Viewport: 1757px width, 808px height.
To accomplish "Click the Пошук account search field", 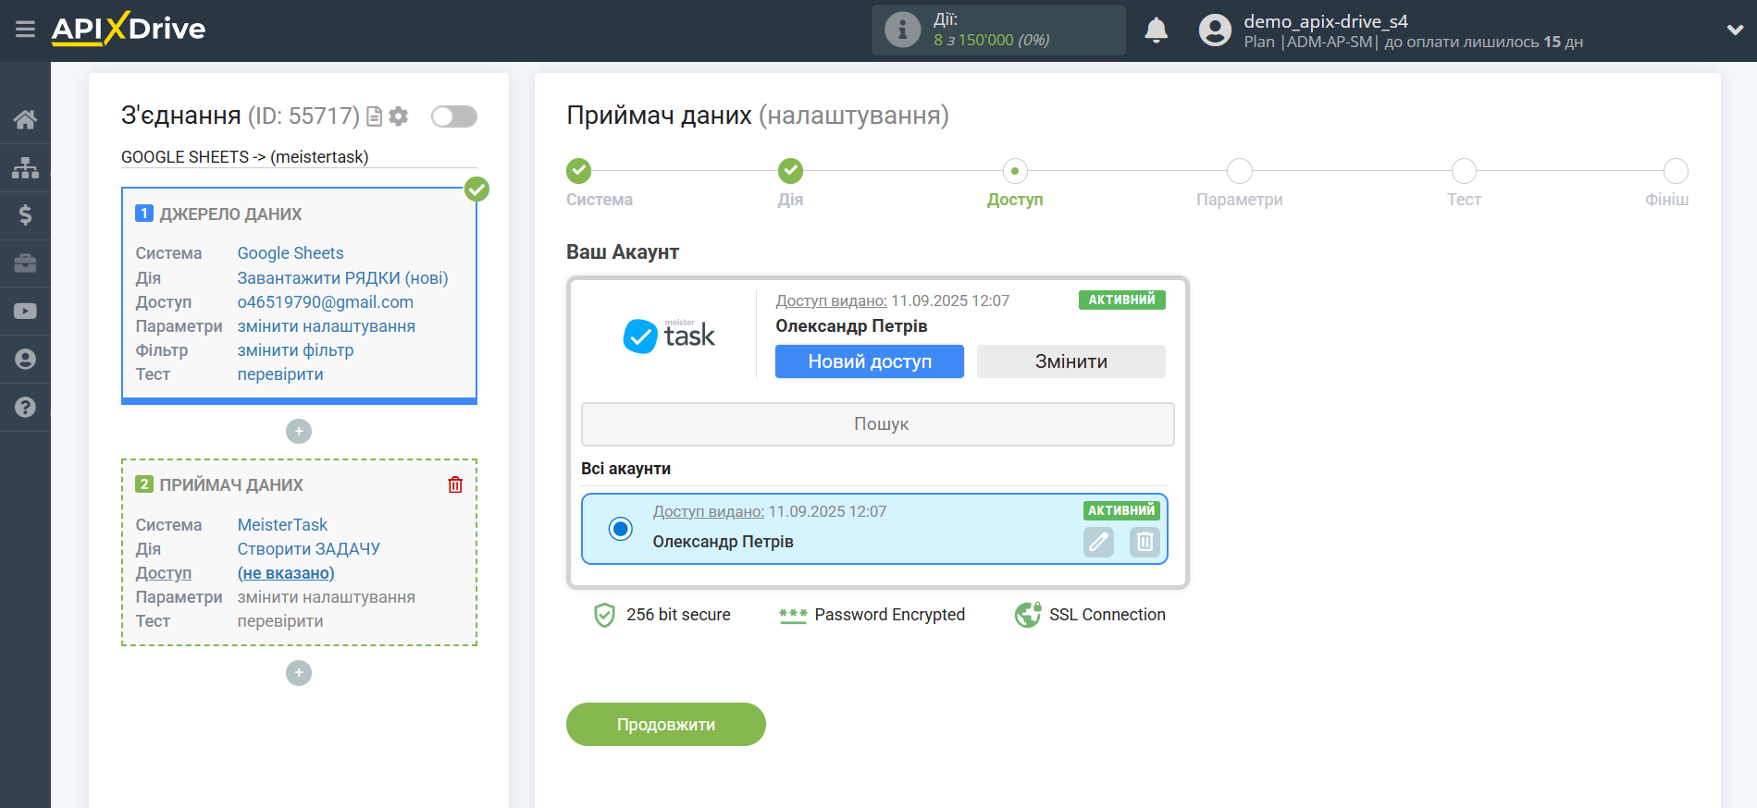I will tap(877, 424).
